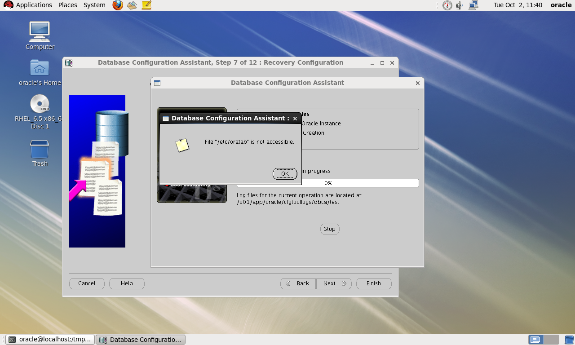
Task: Switch to Database Configuration taskbar entry
Action: pyautogui.click(x=141, y=340)
